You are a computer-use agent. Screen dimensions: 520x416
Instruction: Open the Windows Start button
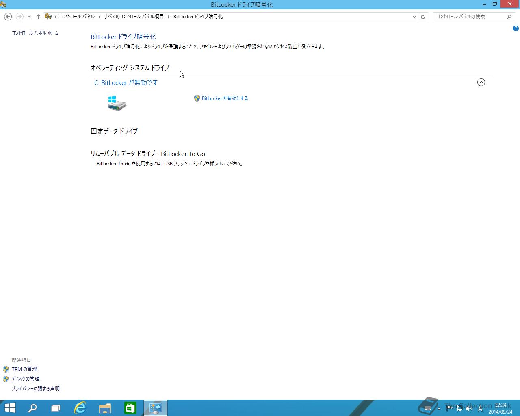10,408
